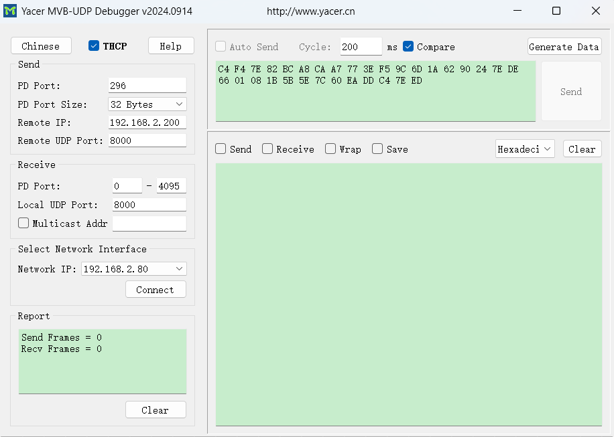Edit the Remote IP address field
Viewport: 614px width, 437px height.
(x=147, y=122)
